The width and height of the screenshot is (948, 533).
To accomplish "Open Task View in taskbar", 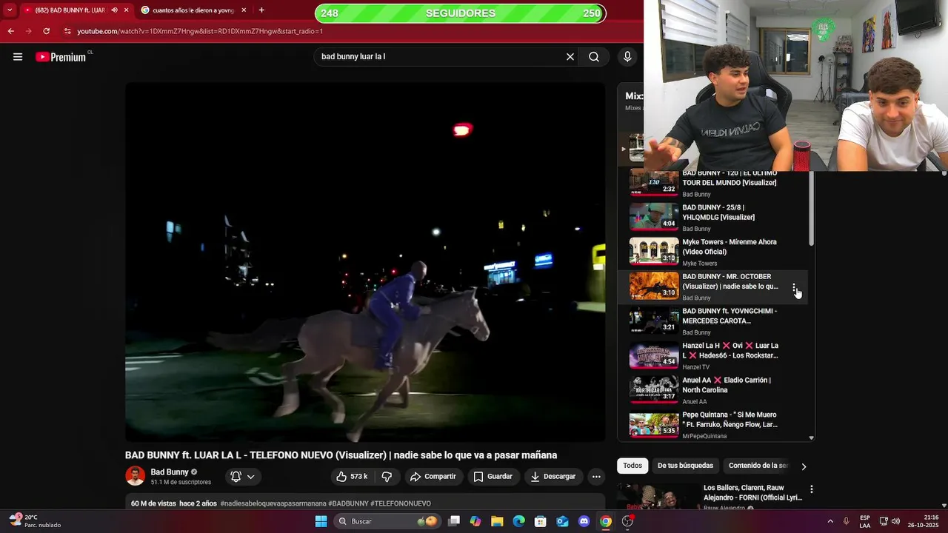I will point(454,521).
